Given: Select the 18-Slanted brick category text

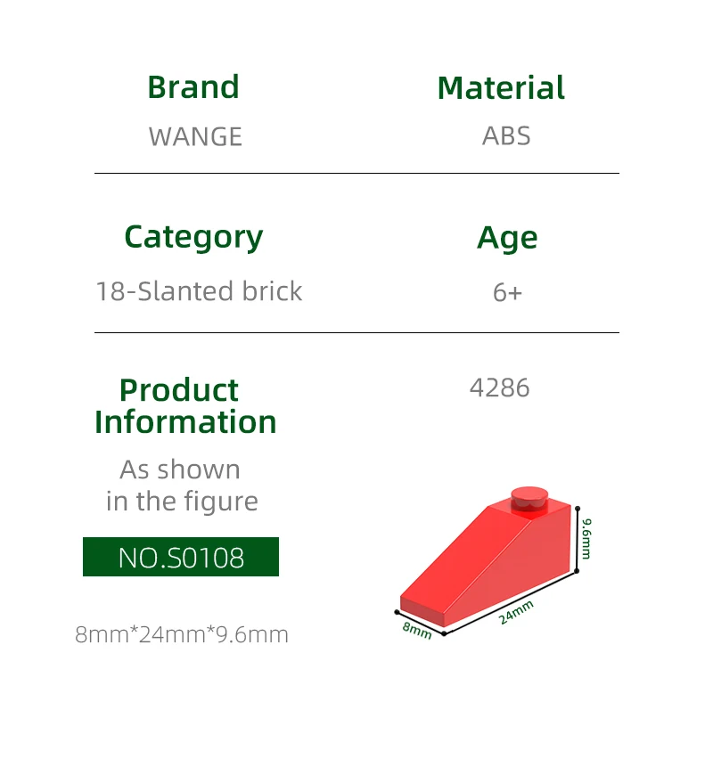Looking at the screenshot, I should [199, 291].
